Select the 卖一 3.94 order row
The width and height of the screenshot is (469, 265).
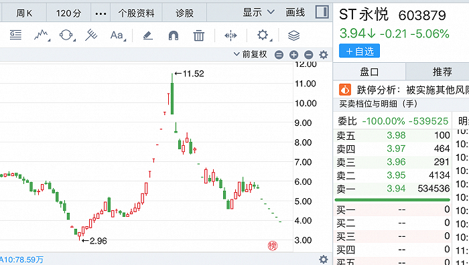click(x=393, y=189)
